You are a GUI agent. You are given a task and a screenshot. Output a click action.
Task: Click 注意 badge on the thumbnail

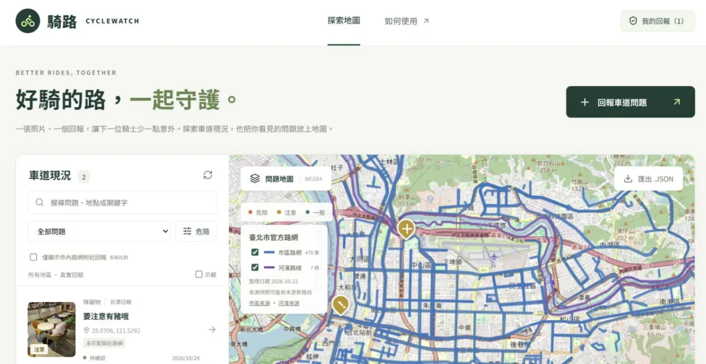(x=39, y=349)
